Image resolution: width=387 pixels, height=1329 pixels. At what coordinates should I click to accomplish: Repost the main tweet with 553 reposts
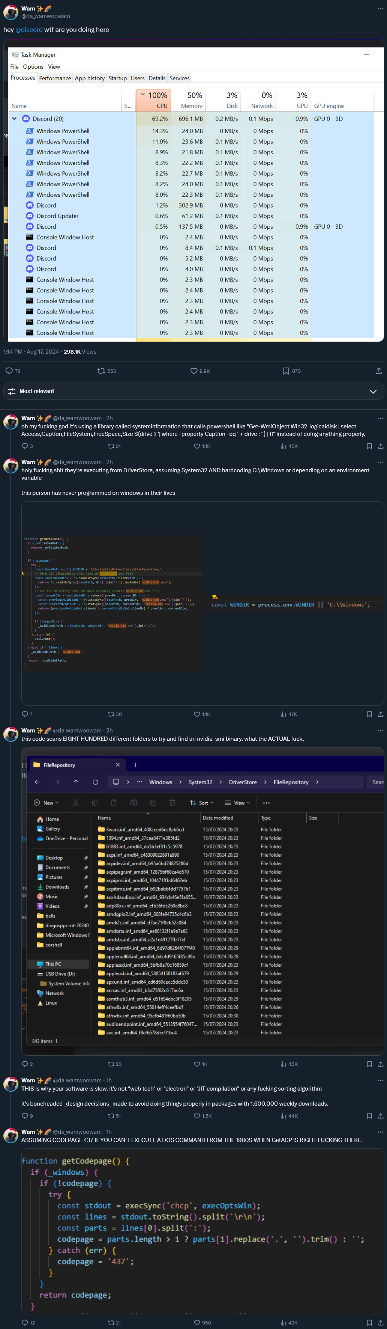click(106, 371)
